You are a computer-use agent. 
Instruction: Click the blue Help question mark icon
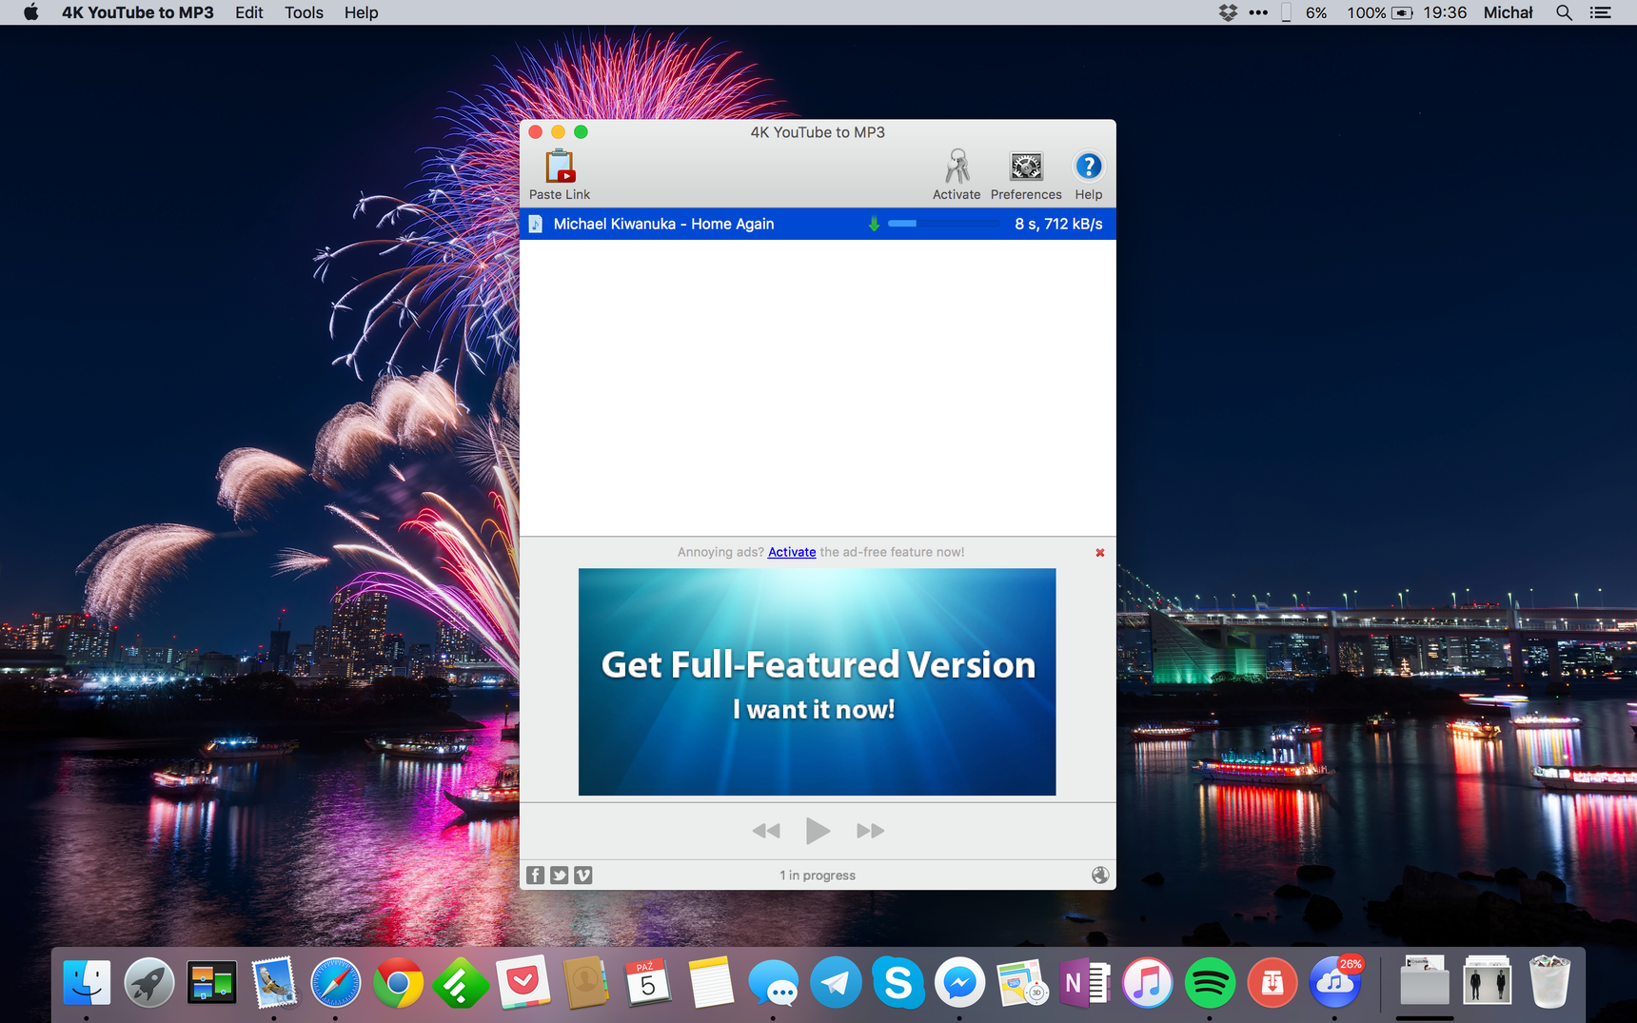pyautogui.click(x=1088, y=167)
